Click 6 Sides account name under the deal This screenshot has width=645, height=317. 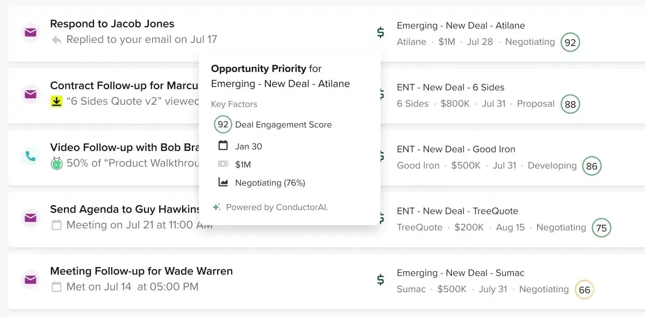[412, 103]
